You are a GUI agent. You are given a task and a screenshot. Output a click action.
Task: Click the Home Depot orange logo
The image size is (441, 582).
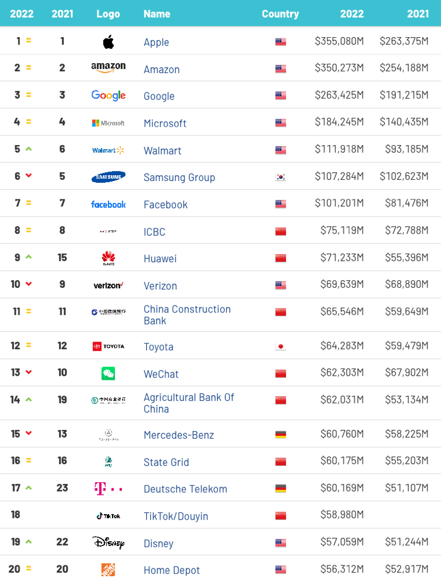point(108,570)
